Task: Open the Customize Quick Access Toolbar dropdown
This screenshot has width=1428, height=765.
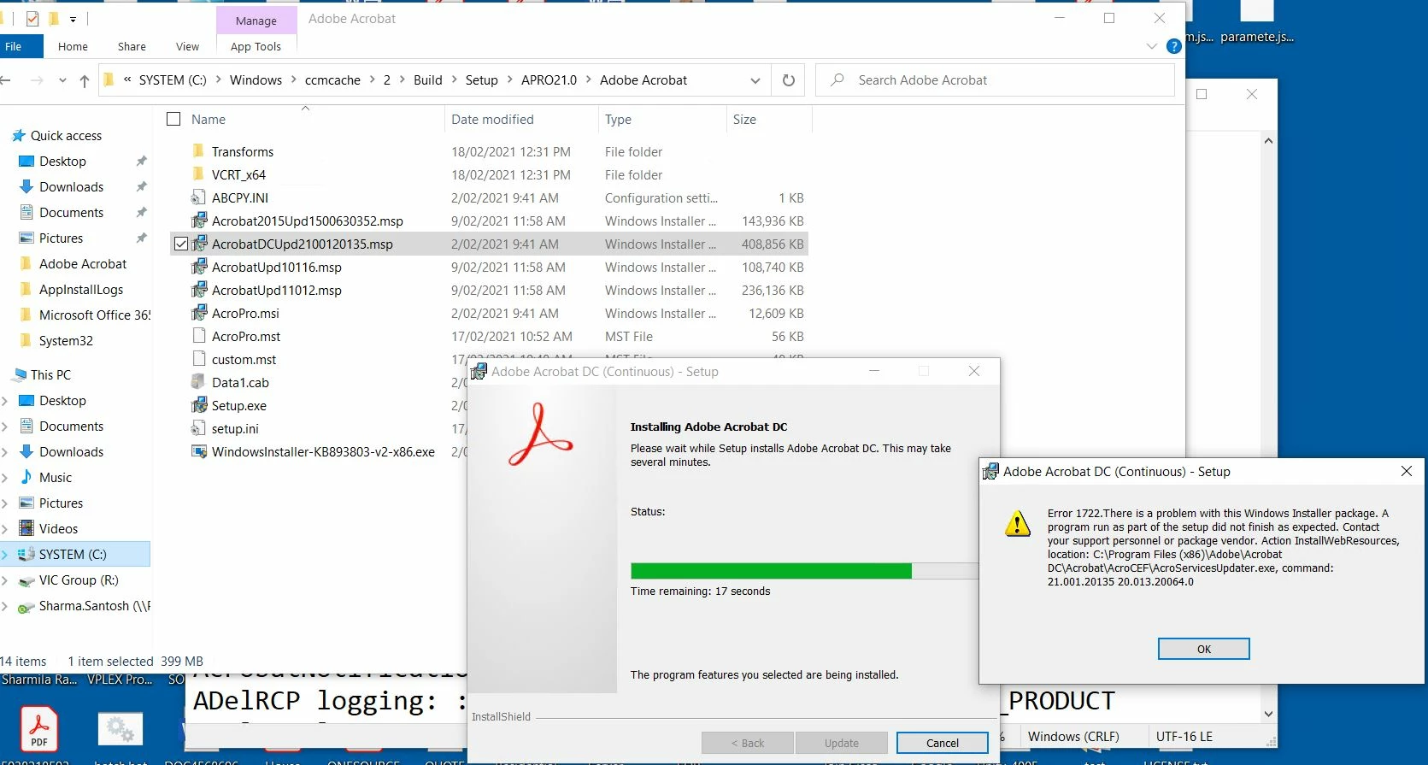Action: (x=73, y=18)
